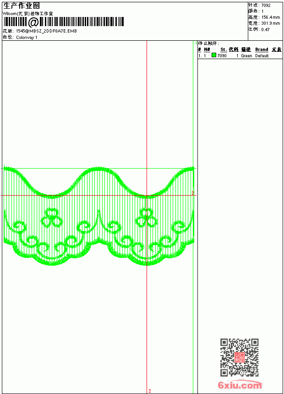Click the right trefoil clover motif
The image size is (284, 394).
coord(146,218)
